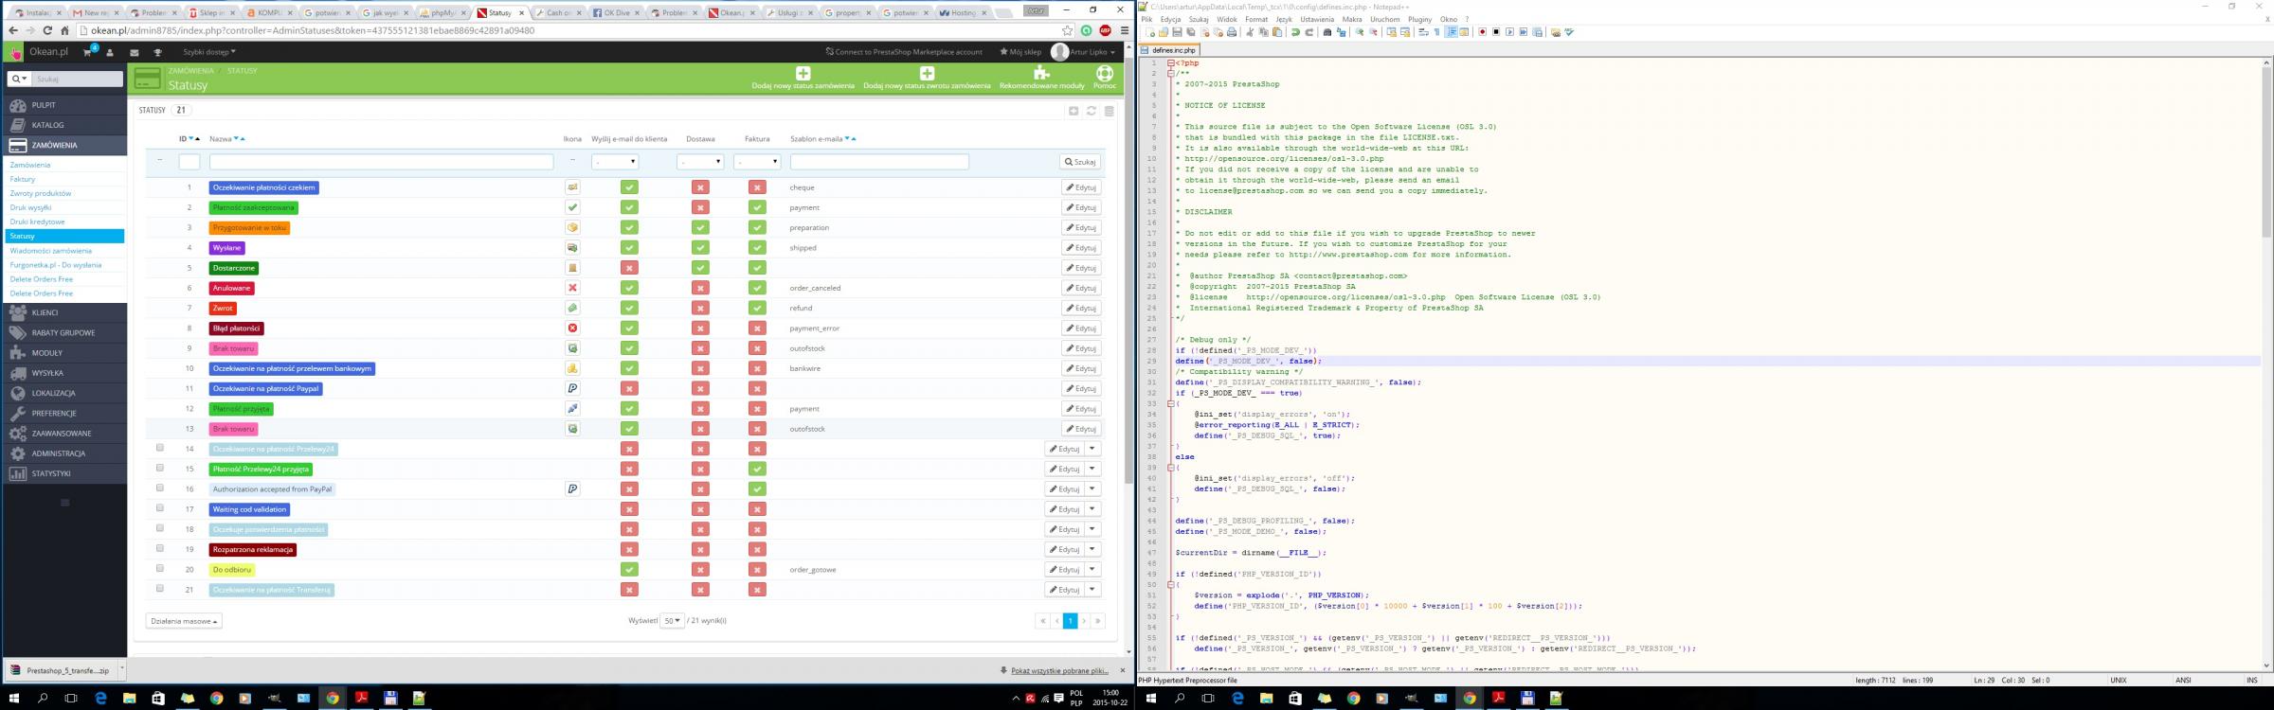Open the Dostawa filter dropdown

click(x=700, y=162)
